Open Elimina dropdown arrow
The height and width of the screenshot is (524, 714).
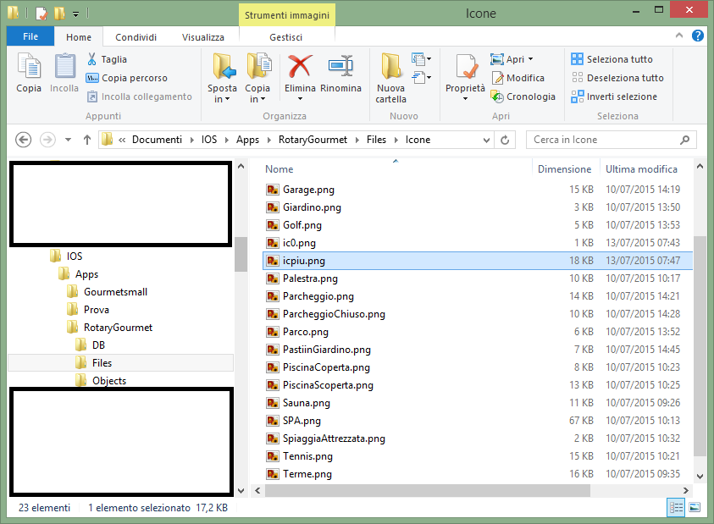300,99
